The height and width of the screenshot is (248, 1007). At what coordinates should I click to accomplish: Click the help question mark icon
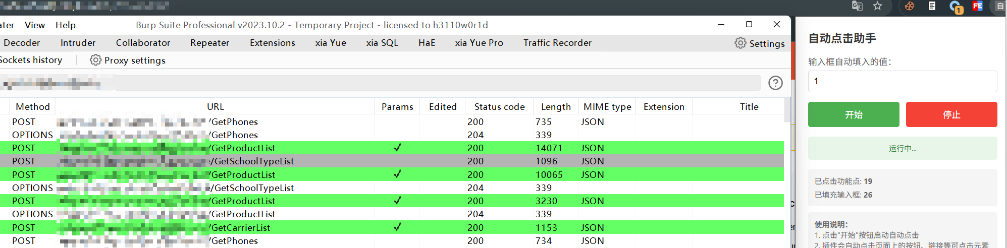775,83
